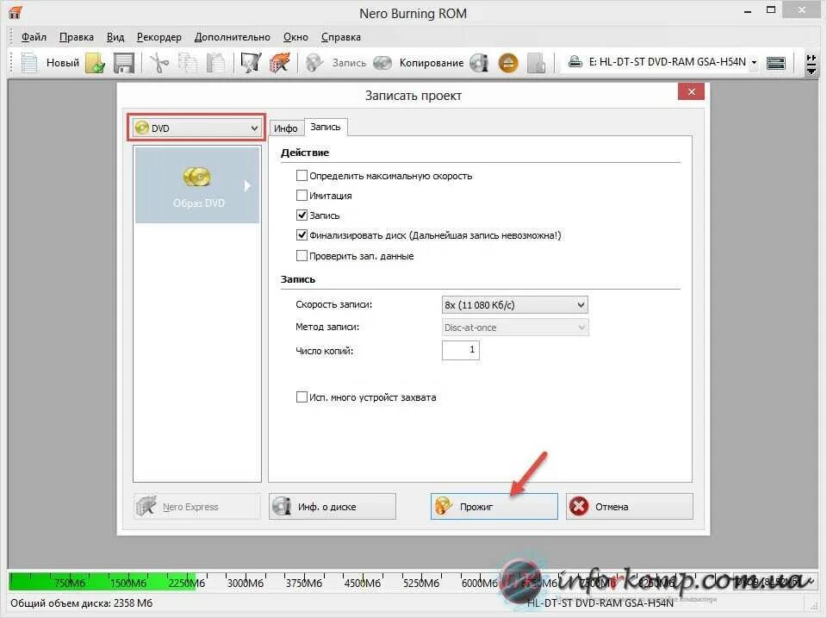This screenshot has width=827, height=618.
Task: Save the compilation with the floppy disk icon
Action: point(124,63)
